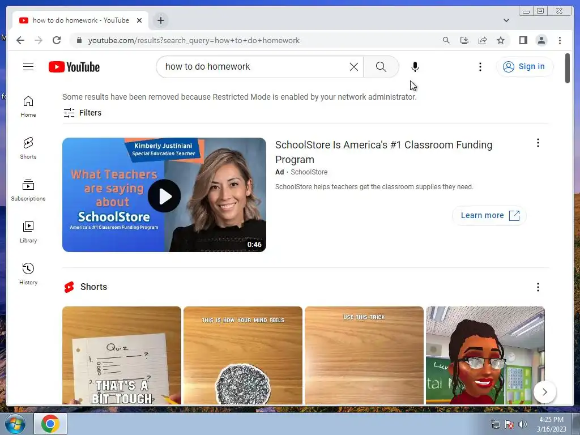The width and height of the screenshot is (580, 435).
Task: Toggle Chrome side panel
Action: (523, 40)
